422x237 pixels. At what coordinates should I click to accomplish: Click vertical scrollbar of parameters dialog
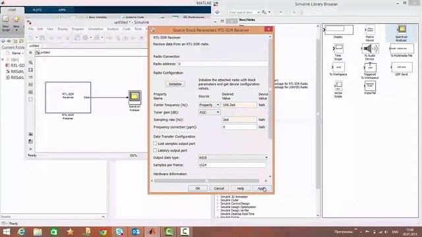point(270,89)
